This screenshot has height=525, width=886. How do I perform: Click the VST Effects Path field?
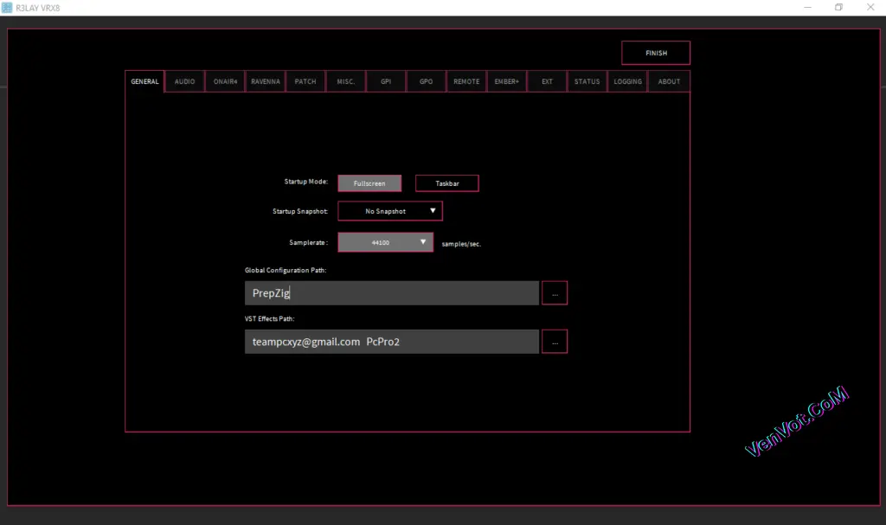[392, 342]
